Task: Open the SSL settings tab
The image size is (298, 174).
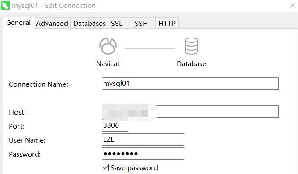Action: (120, 23)
